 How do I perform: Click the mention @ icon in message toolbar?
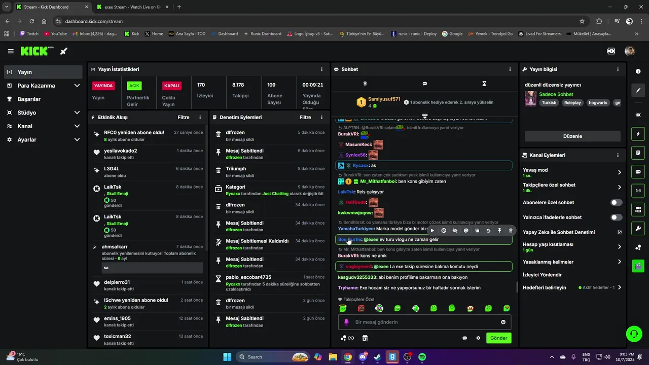pyautogui.click(x=466, y=231)
